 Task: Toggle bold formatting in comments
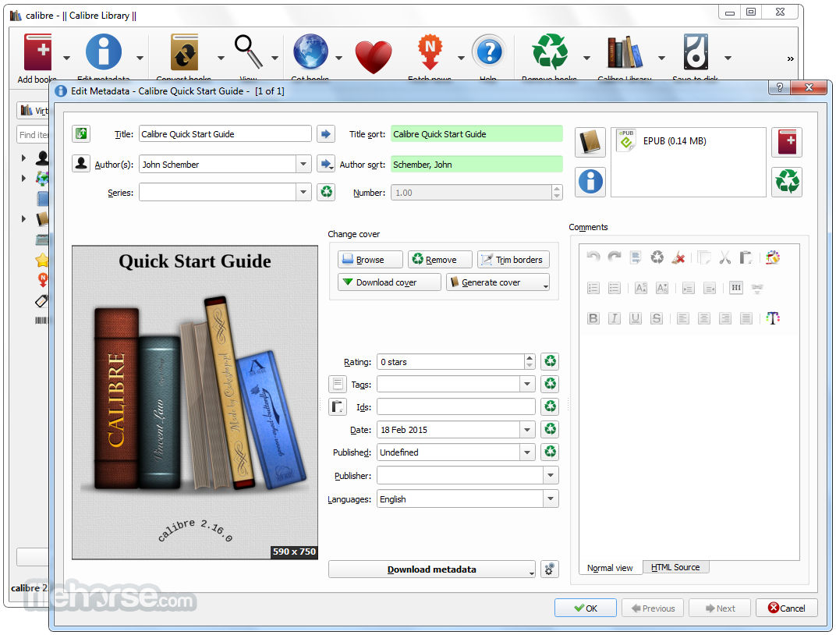593,317
